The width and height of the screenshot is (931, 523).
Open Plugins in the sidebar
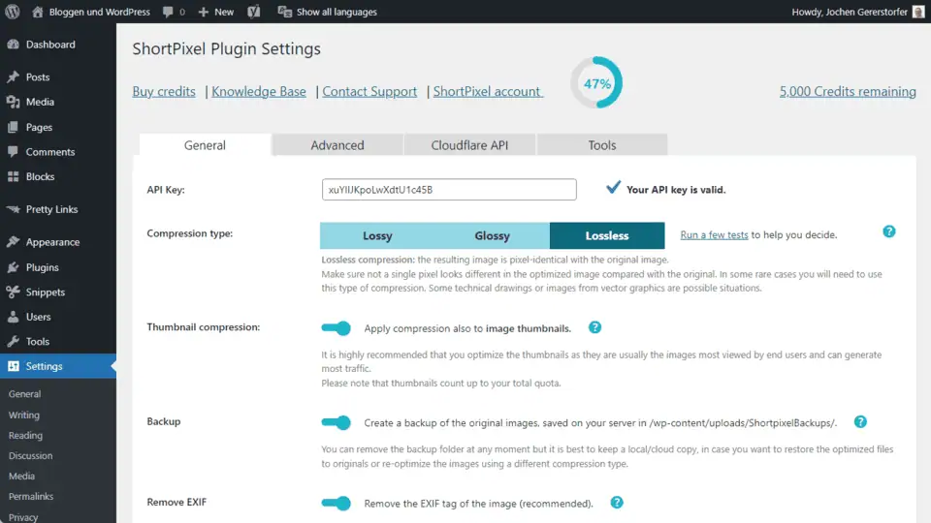(42, 267)
